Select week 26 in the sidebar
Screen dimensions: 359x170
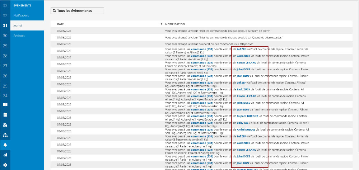[5, 76]
